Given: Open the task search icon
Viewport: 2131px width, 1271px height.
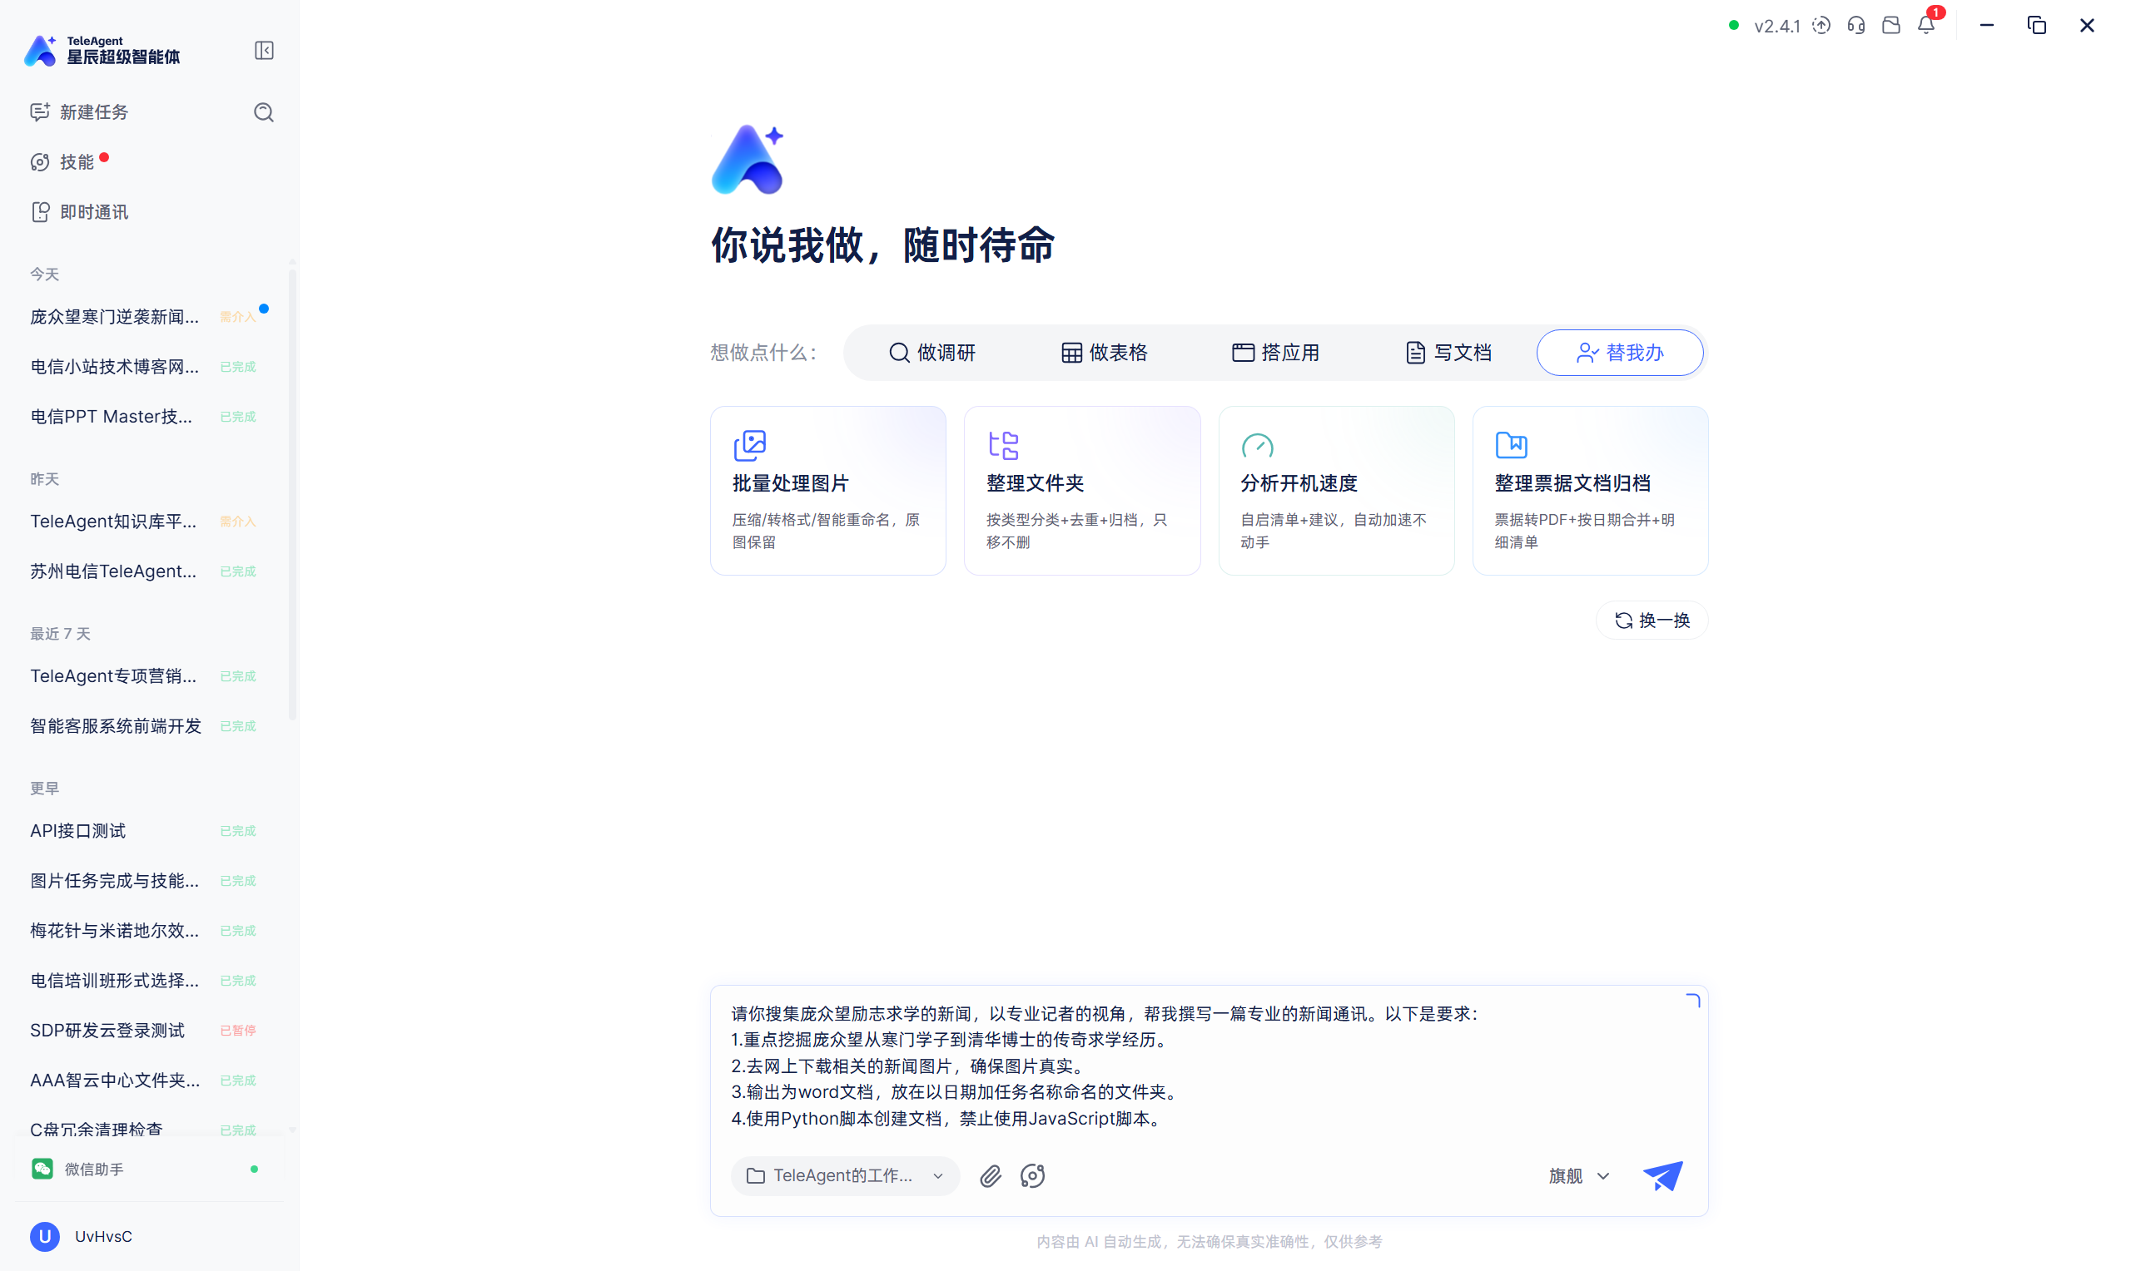Looking at the screenshot, I should 264,112.
